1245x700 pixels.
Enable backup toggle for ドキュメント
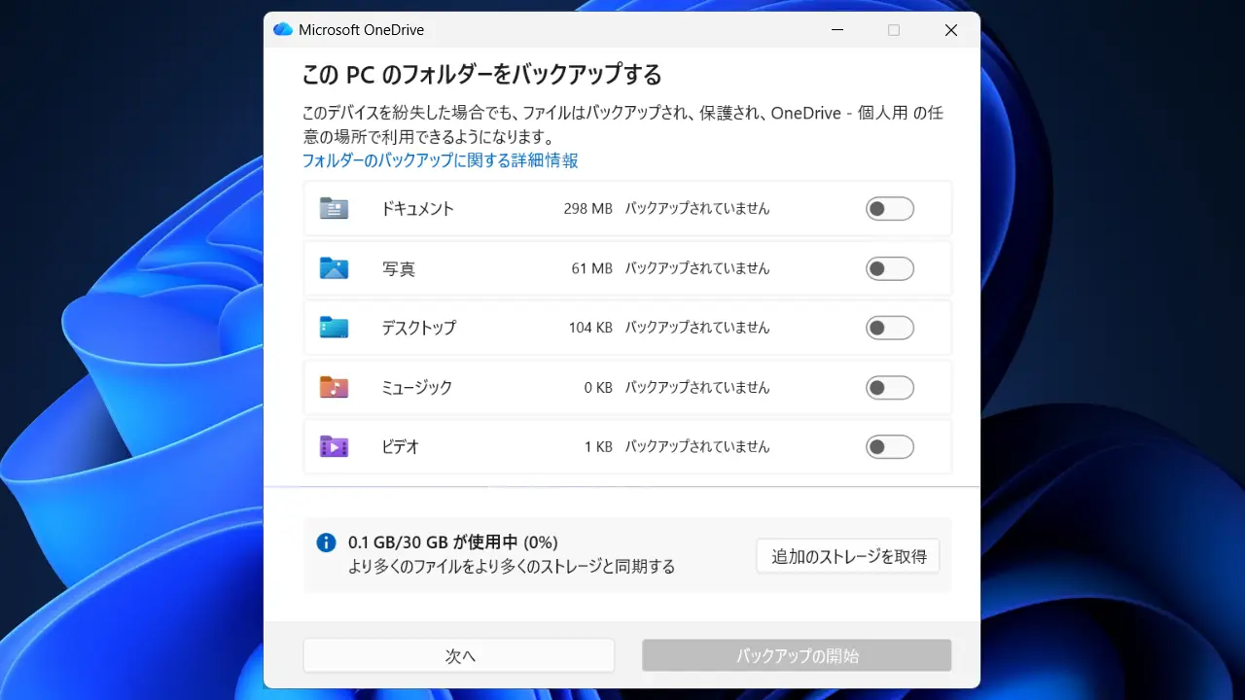[x=889, y=209]
